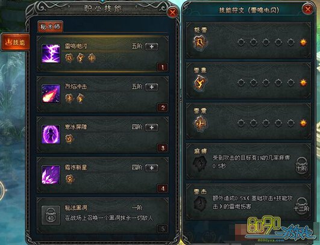This screenshot has width=320, height=245.
Task: Upgrade 寒冰屏障 with its plus button
Action: [x=151, y=128]
